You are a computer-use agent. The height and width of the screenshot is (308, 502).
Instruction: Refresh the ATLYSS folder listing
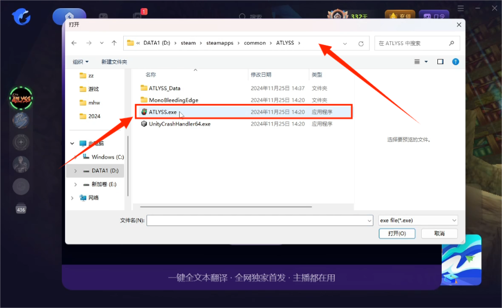361,43
